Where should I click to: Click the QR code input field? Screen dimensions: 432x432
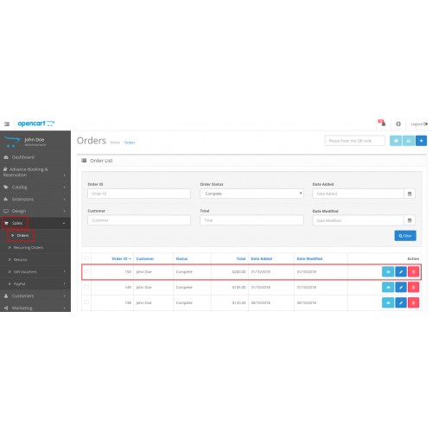pos(355,141)
